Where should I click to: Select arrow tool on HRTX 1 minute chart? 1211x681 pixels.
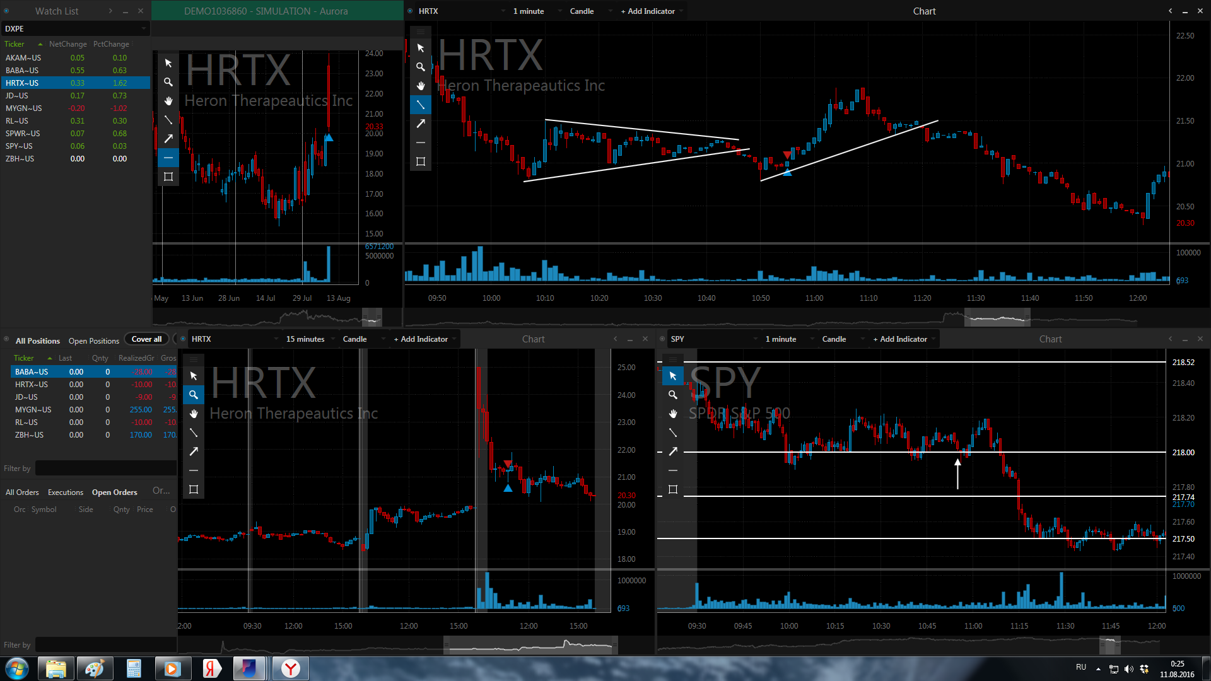point(421,124)
